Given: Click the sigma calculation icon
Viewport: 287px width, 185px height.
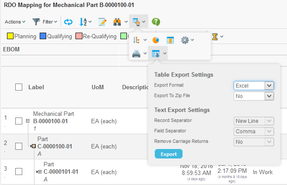Looking at the screenshot, I should point(215,37).
